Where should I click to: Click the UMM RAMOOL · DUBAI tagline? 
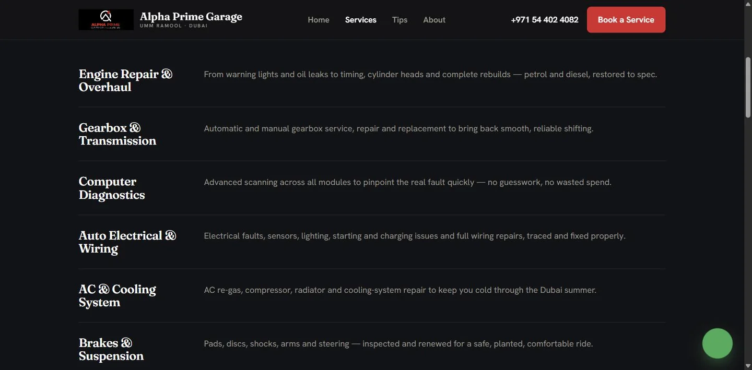tap(173, 26)
